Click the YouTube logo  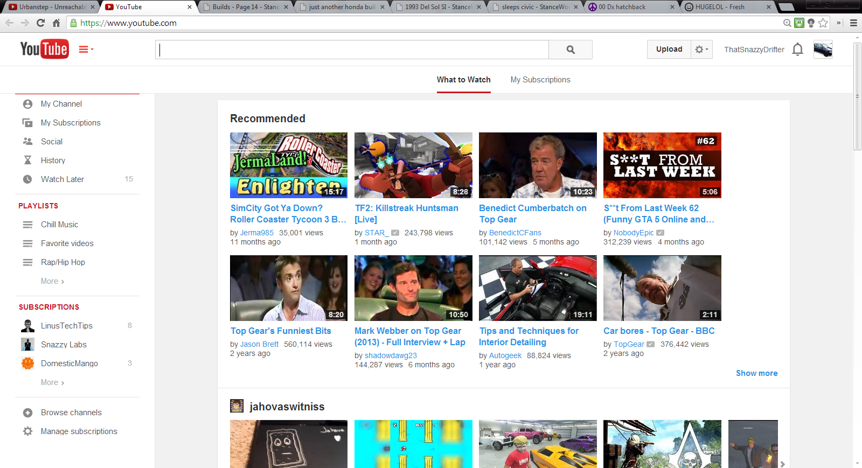pyautogui.click(x=44, y=49)
